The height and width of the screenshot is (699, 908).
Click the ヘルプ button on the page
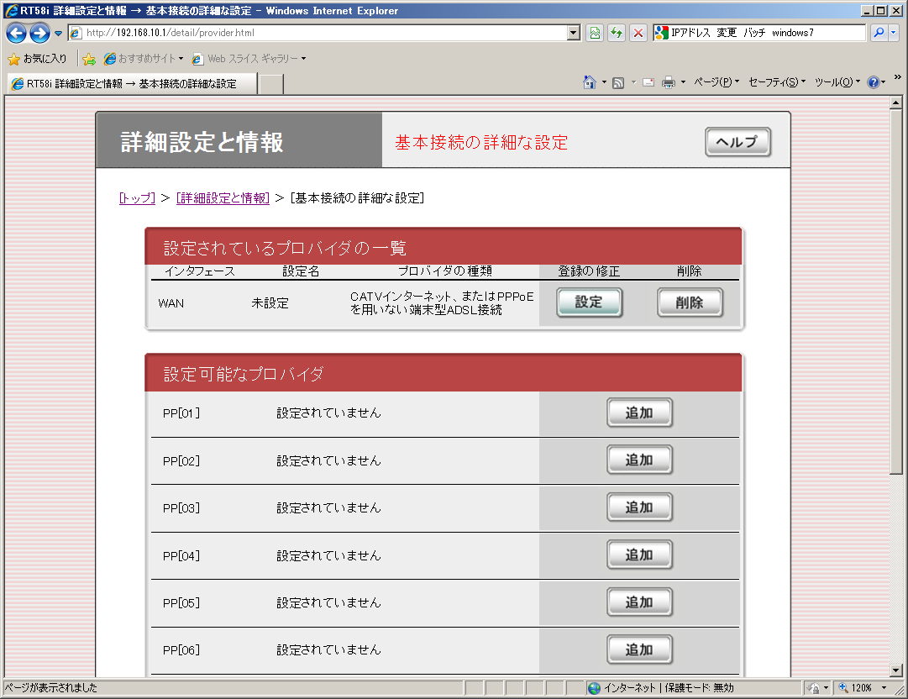(737, 142)
